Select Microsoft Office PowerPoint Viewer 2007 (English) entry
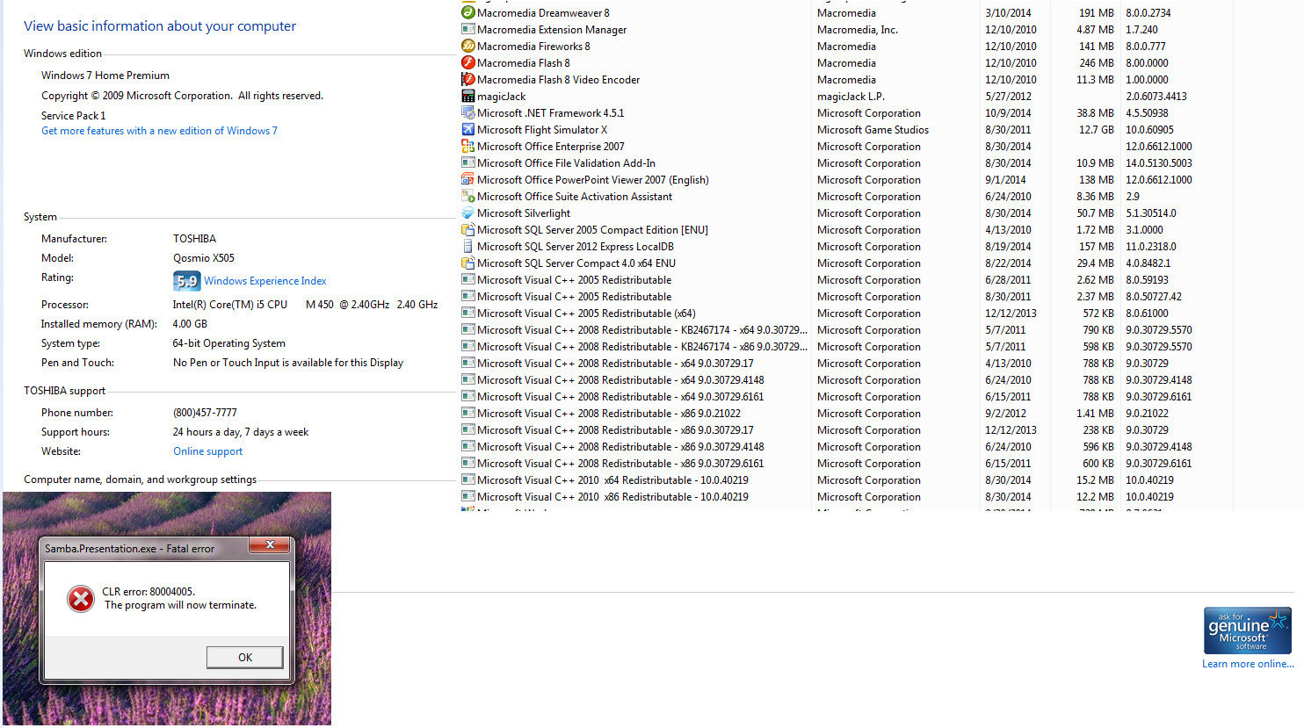This screenshot has height=728, width=1304. tap(593, 179)
